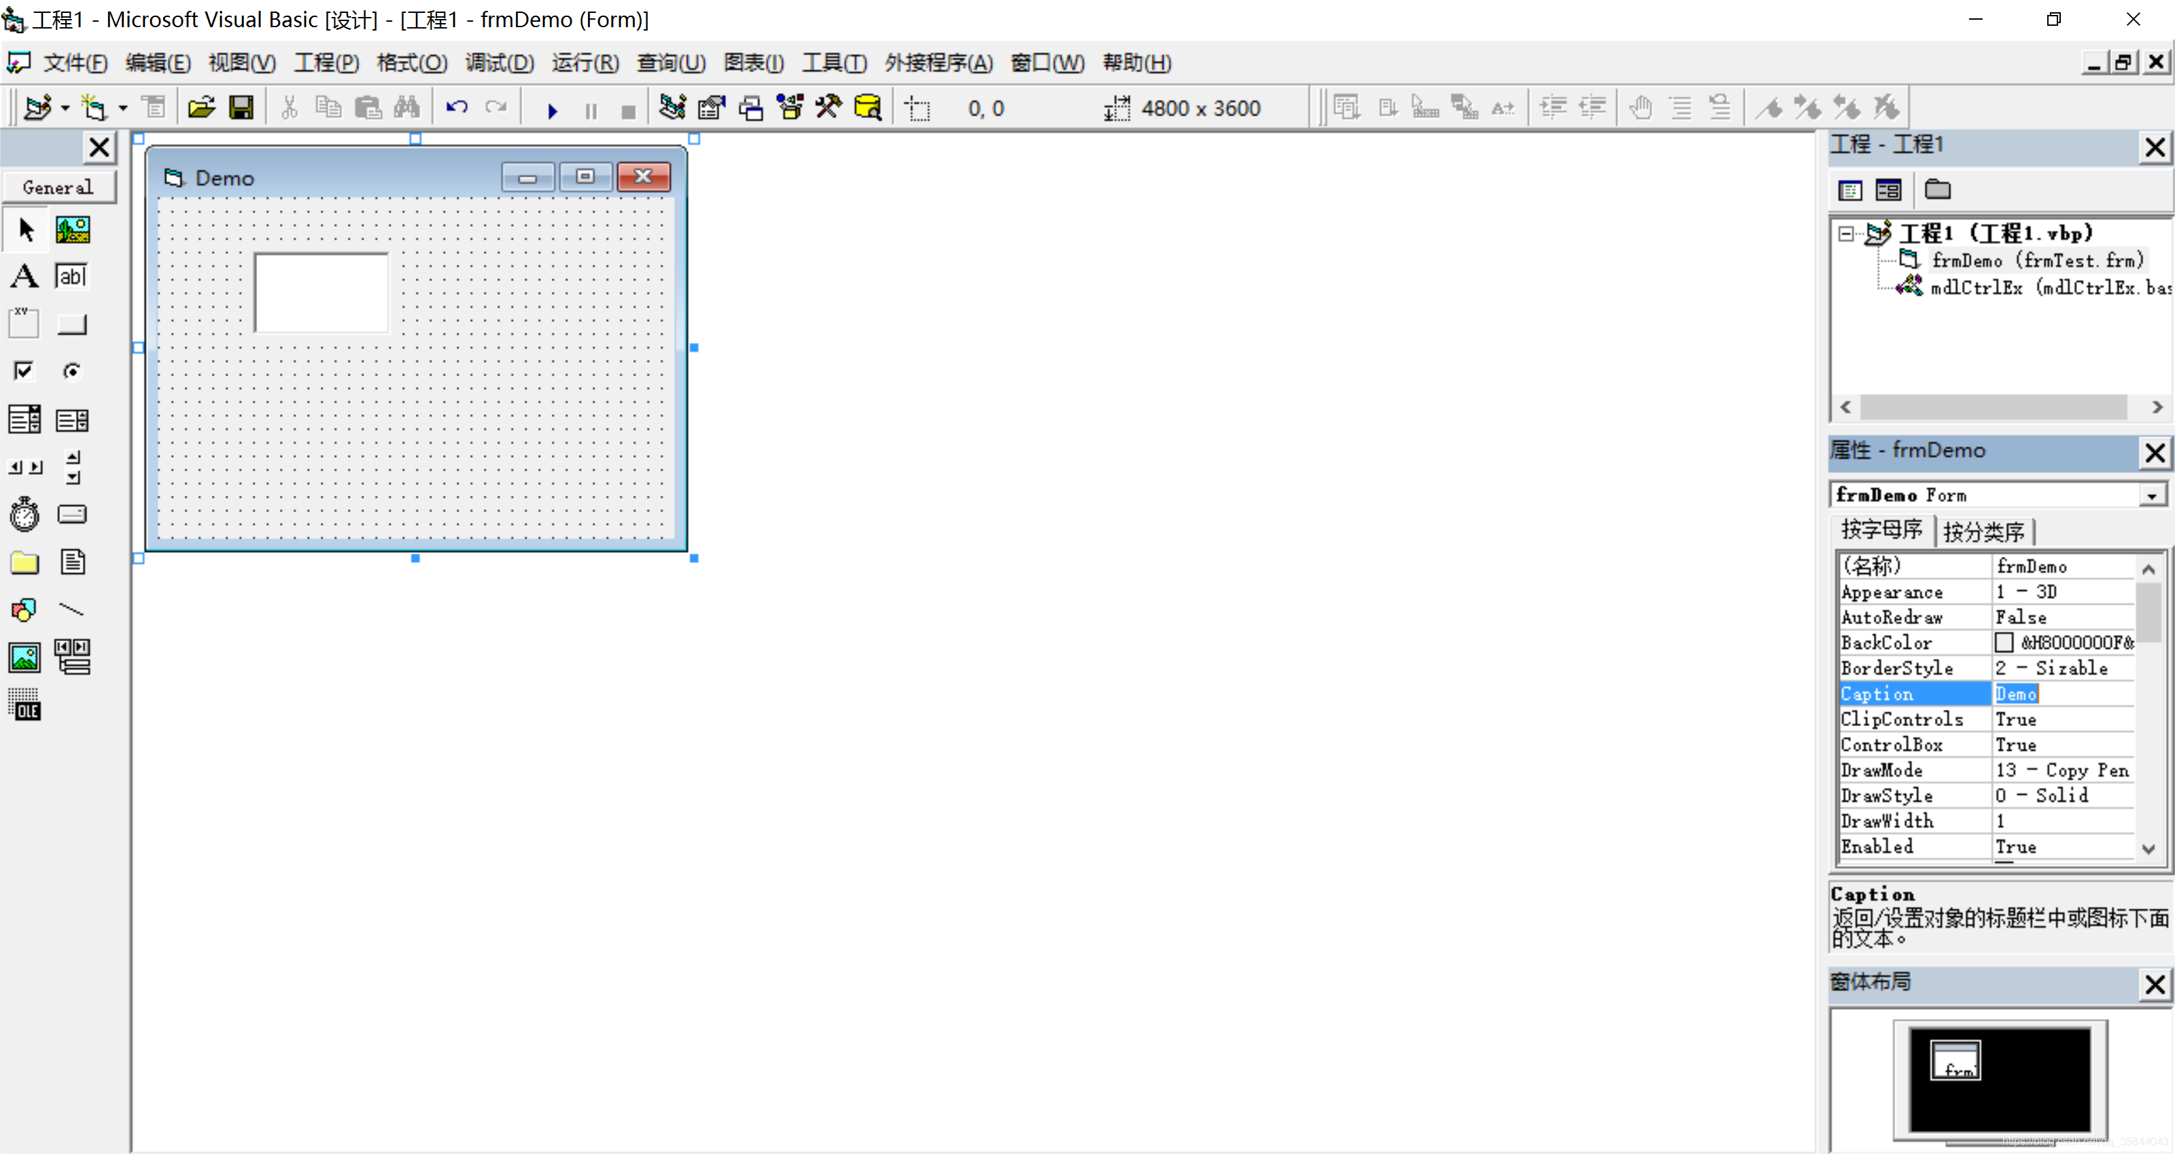Screen dimensions: 2175x1154
Task: Click View Object in project panel
Action: pyautogui.click(x=1889, y=191)
